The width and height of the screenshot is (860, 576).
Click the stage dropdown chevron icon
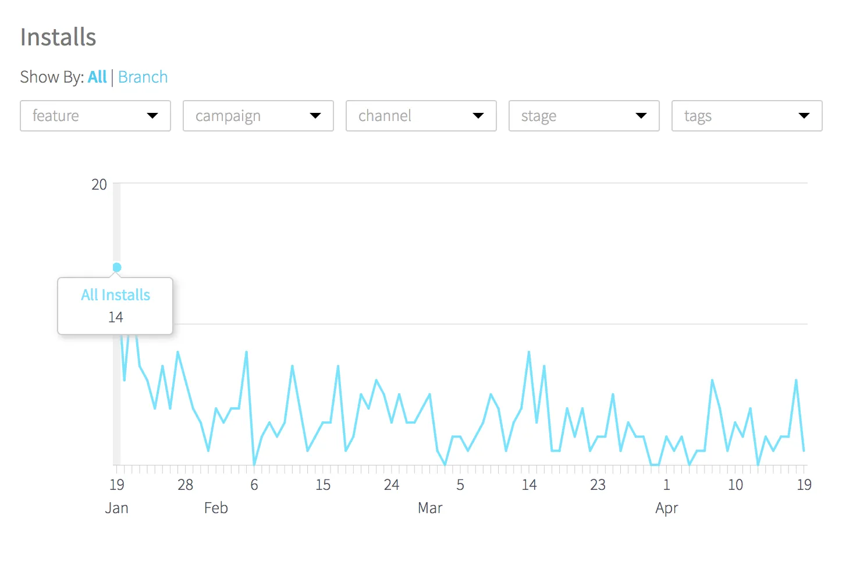[x=641, y=116]
